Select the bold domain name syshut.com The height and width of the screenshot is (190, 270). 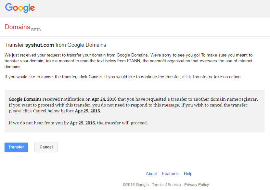pos(39,45)
